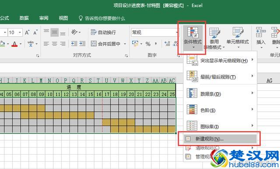Screen dimensions: 280x169
Task: Click date cell 10 in the Gantt header
Action: [x=49, y=94]
